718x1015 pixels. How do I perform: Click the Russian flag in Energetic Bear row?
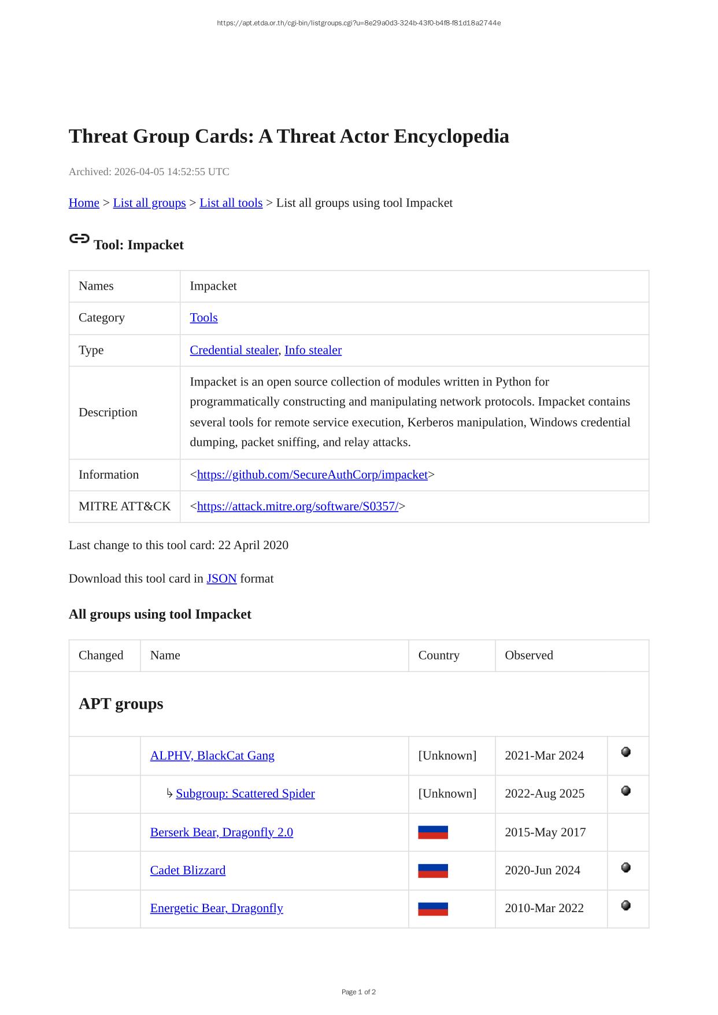coord(432,909)
